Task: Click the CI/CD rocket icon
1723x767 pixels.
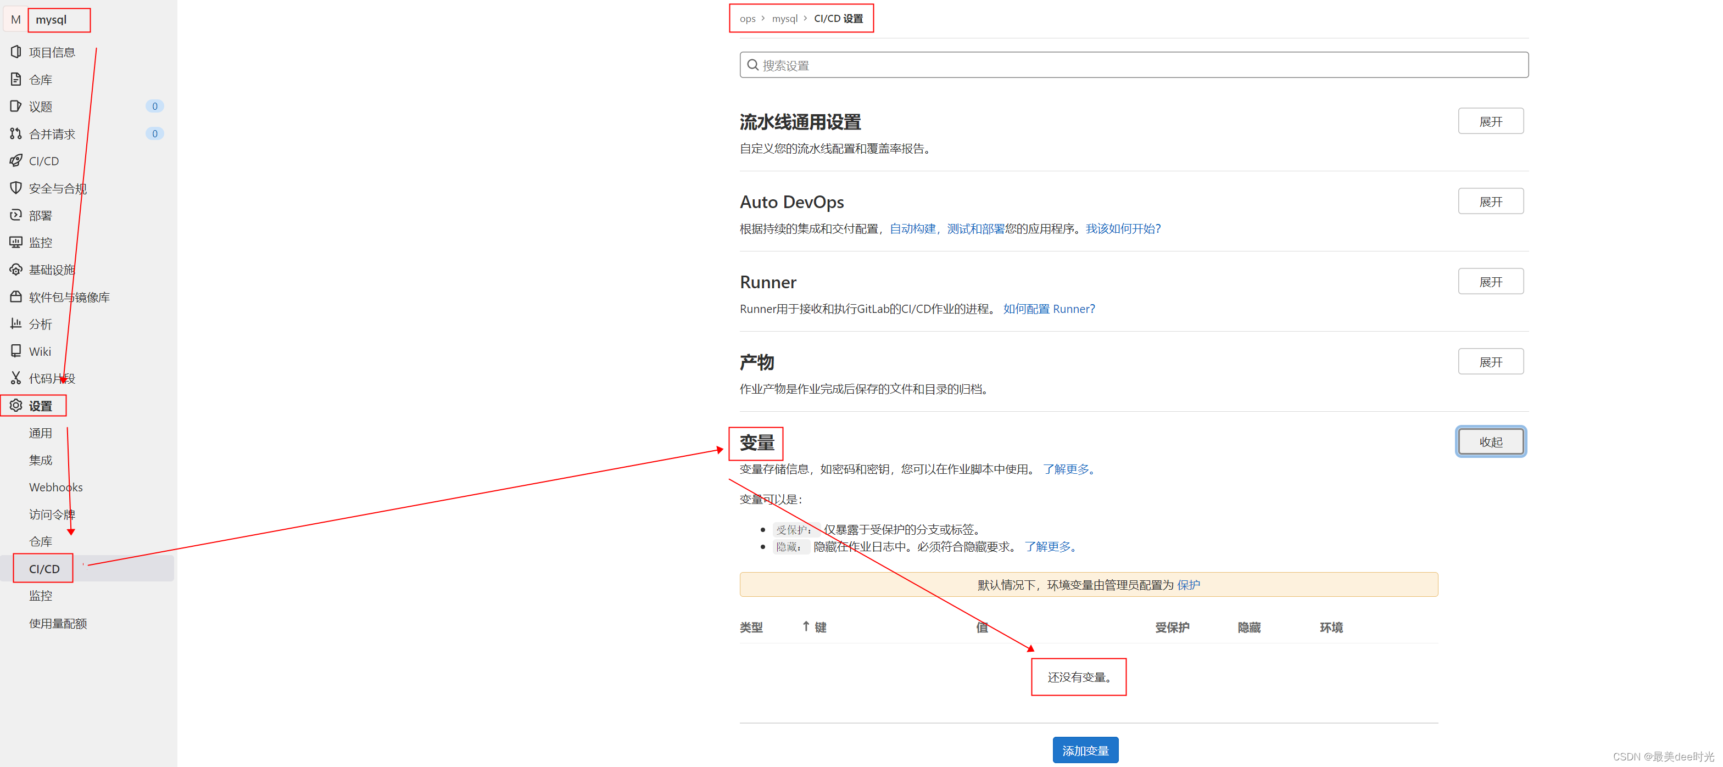Action: coord(16,160)
